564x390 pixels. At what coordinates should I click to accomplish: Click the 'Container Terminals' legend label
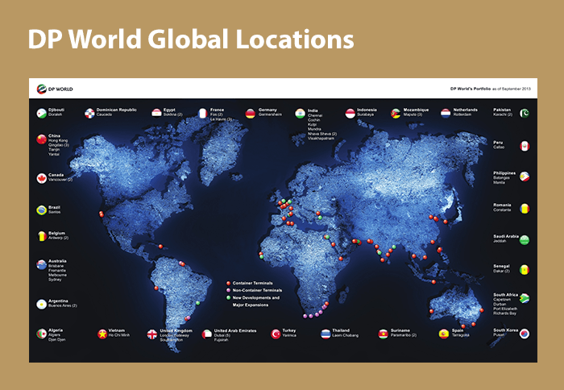point(252,283)
